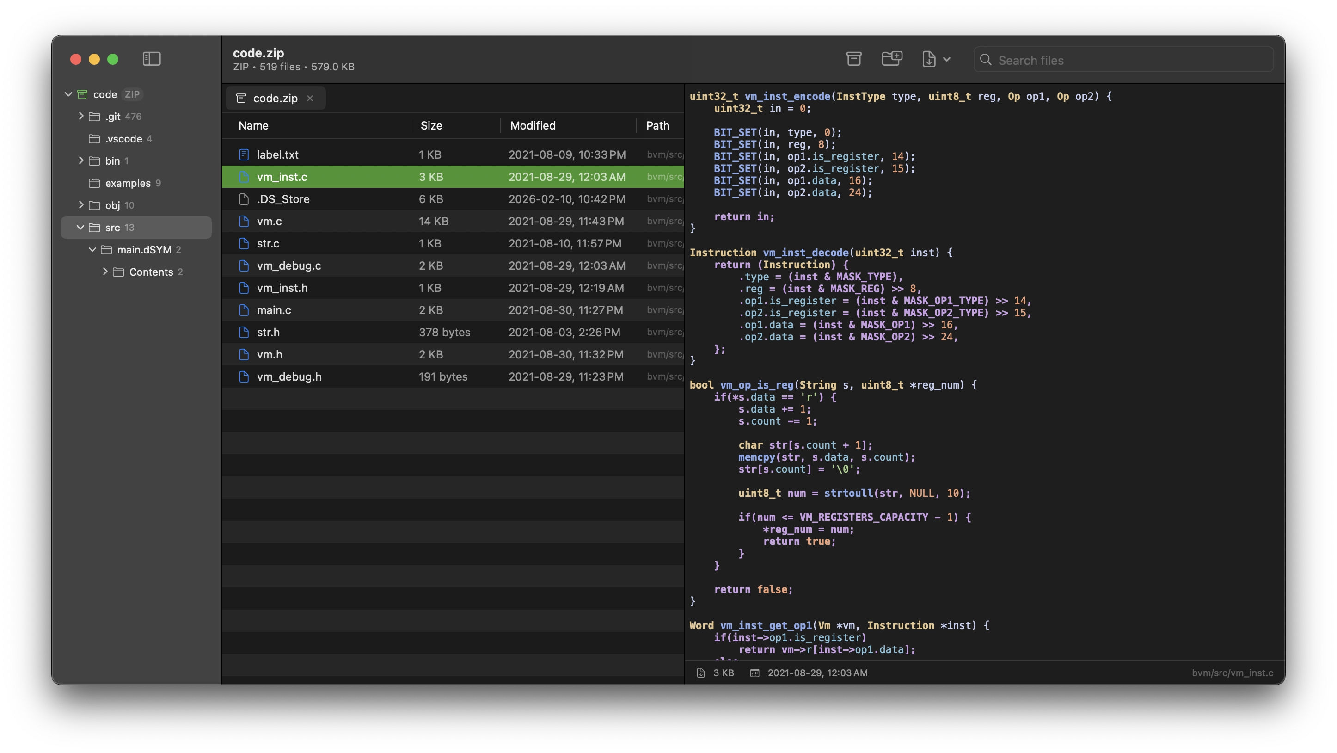Viewport: 1337px width, 753px height.
Task: Click vm_inst_encode in code preview
Action: coord(787,96)
